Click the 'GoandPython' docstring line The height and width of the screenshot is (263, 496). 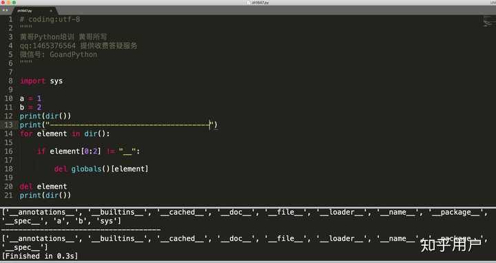point(58,54)
